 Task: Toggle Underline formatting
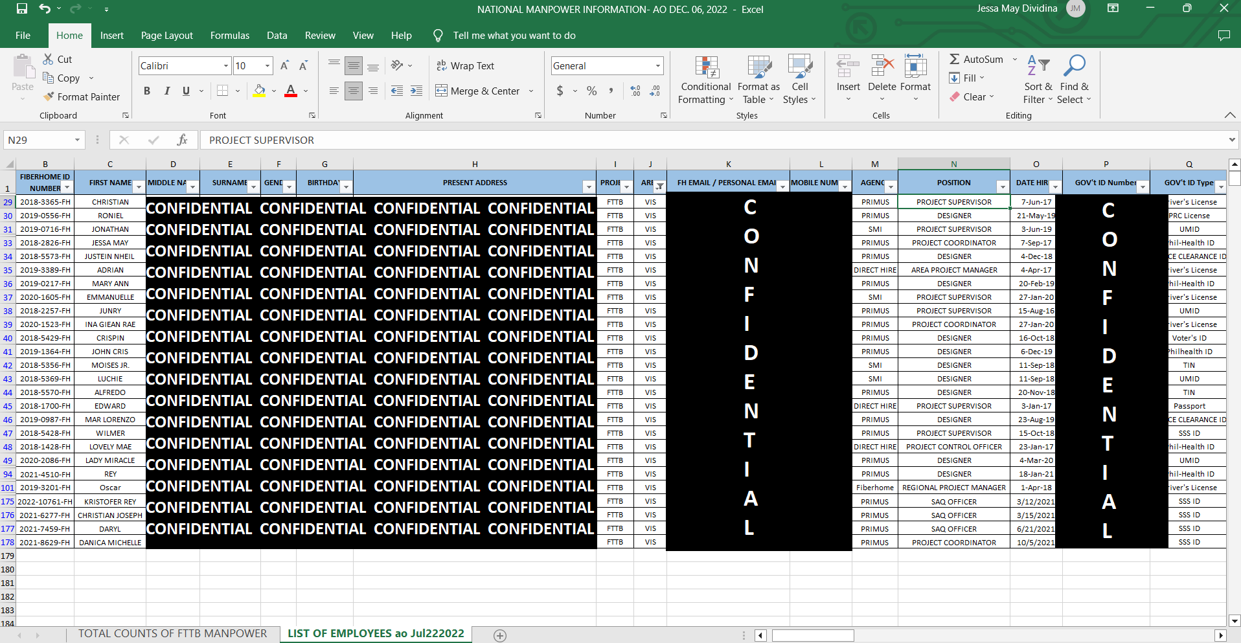pyautogui.click(x=186, y=91)
